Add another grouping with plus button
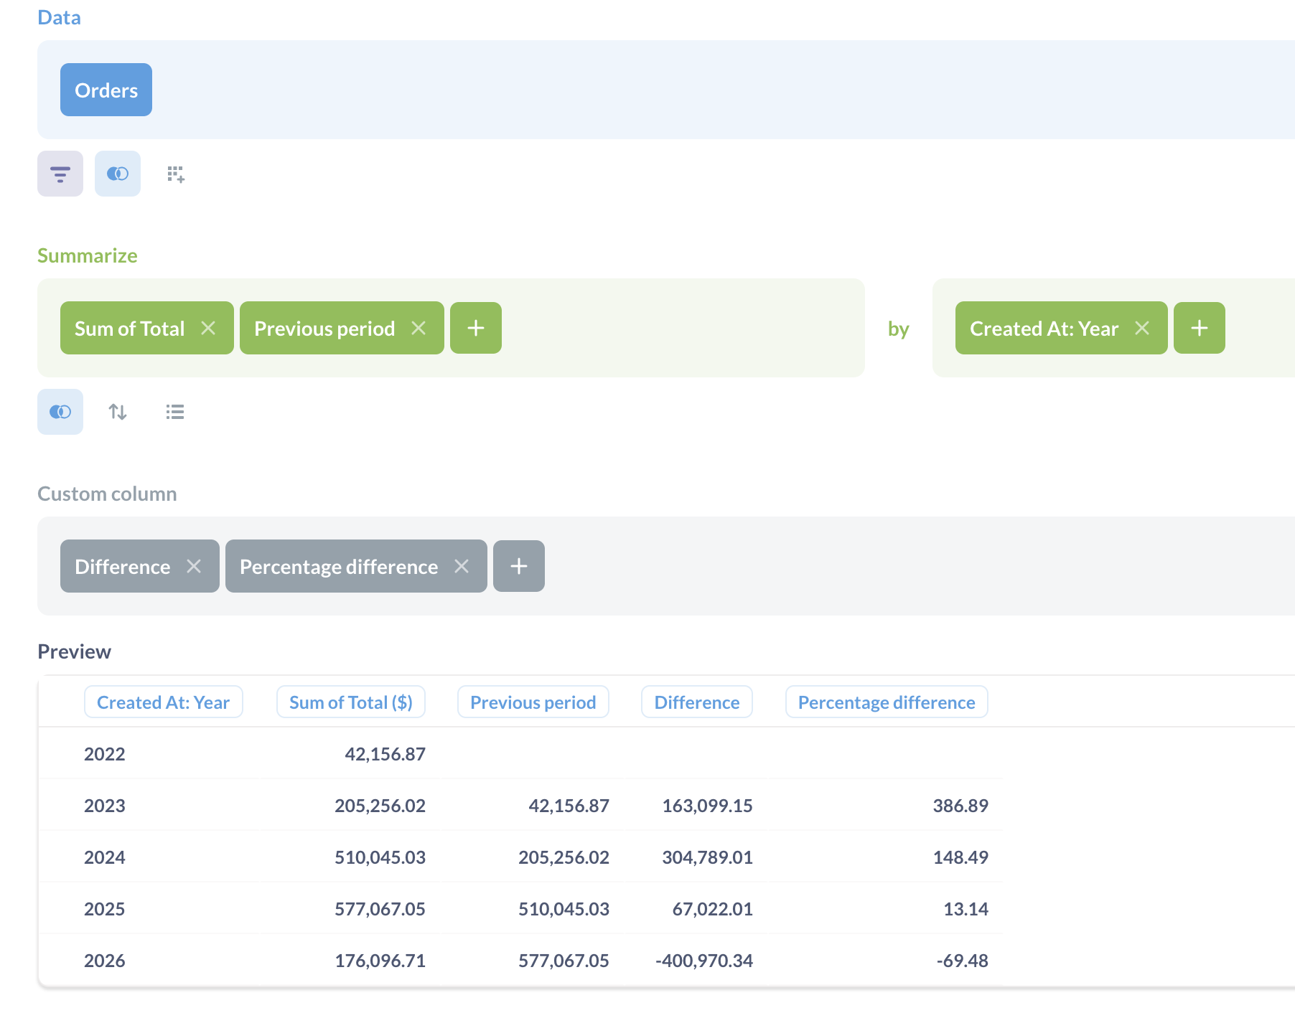The width and height of the screenshot is (1295, 1013). tap(1200, 328)
